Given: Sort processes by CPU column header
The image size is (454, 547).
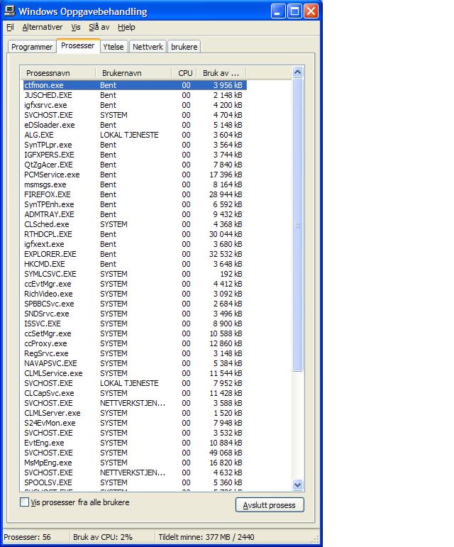Looking at the screenshot, I should click(x=185, y=73).
